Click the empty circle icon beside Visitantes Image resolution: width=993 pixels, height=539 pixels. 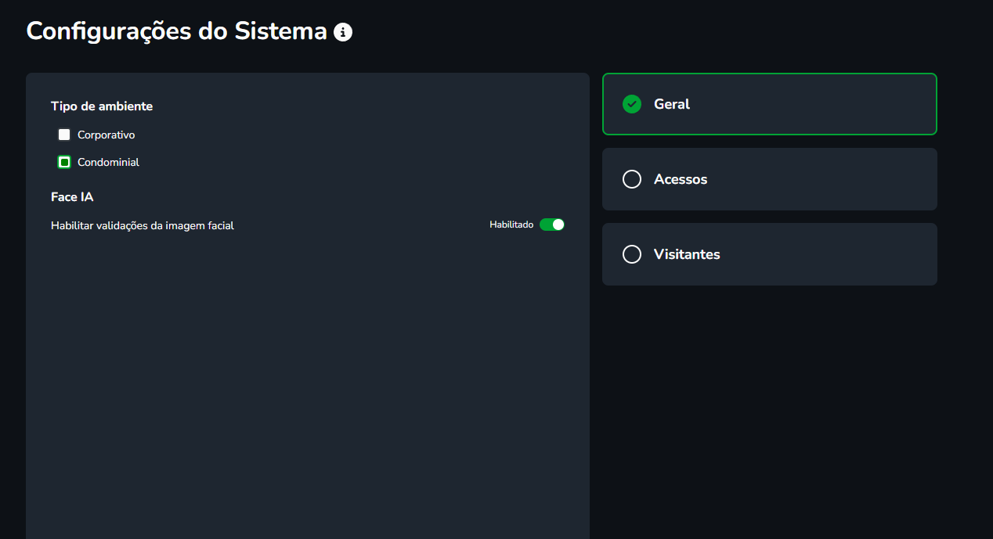(632, 254)
